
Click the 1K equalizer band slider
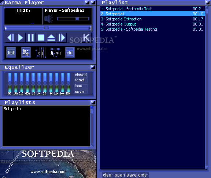[33, 82]
